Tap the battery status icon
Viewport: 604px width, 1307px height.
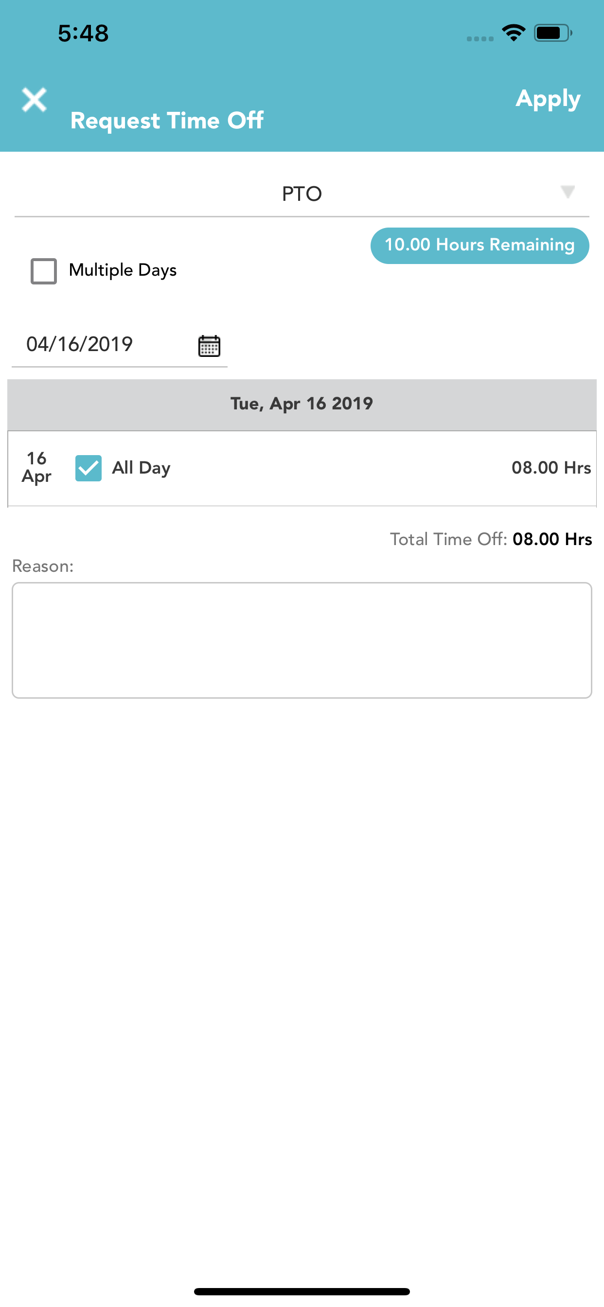[x=553, y=33]
